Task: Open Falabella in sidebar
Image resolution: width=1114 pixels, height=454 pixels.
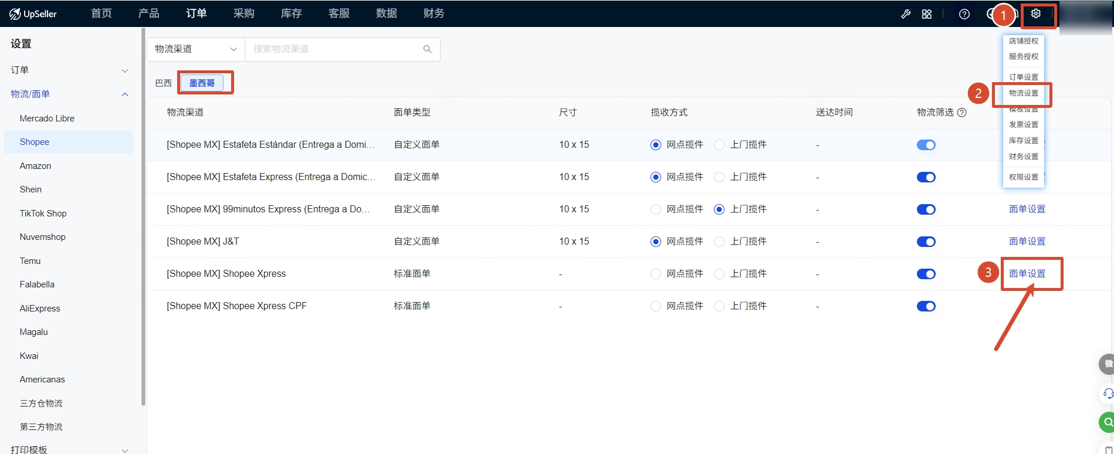Action: click(37, 284)
